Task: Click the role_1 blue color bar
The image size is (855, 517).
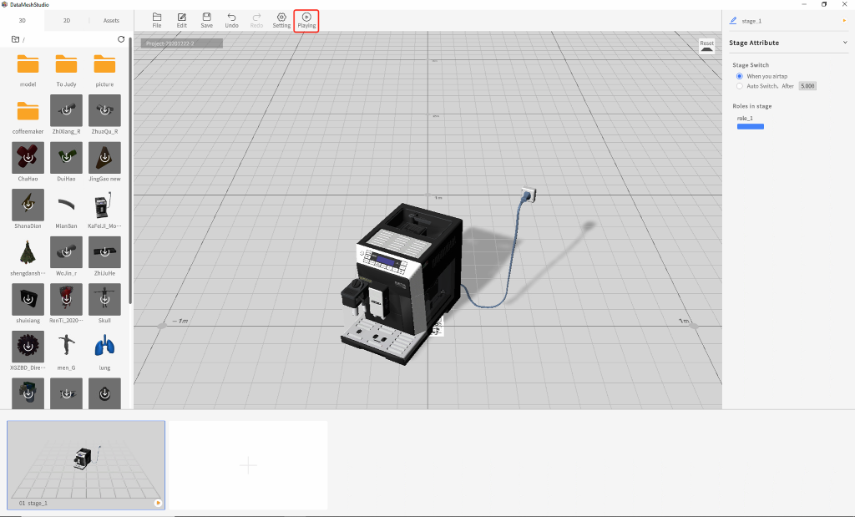Action: point(751,126)
